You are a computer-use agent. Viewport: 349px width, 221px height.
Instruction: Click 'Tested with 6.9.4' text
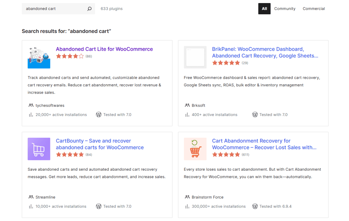tap(275, 206)
